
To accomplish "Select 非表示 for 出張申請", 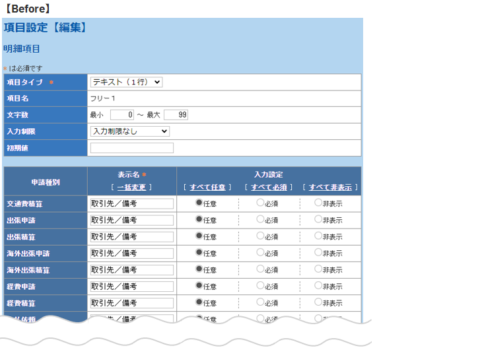I will coord(318,219).
